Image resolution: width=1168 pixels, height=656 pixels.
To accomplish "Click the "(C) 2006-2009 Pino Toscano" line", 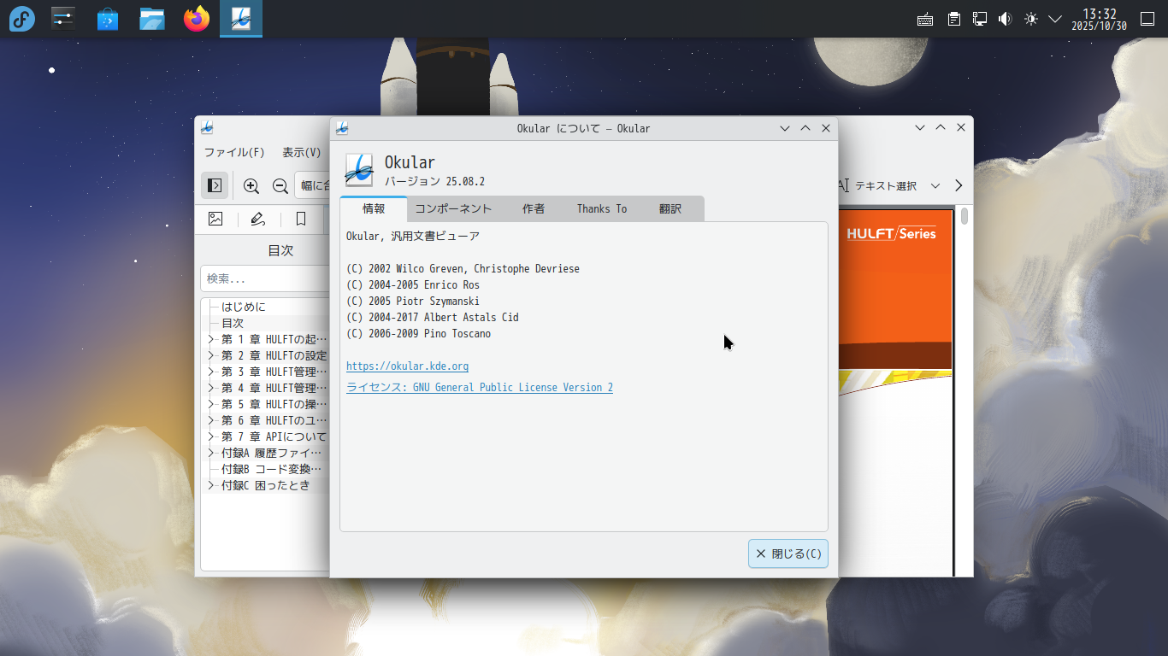I will point(419,334).
